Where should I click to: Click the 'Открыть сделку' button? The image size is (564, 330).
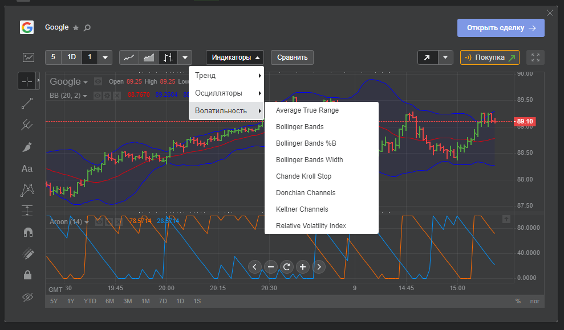coord(500,28)
